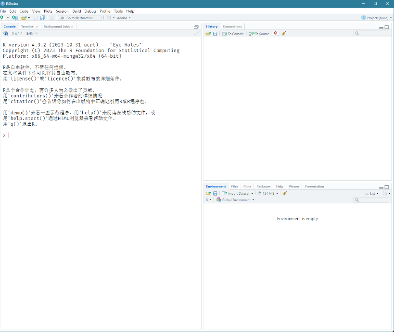Open the 124 MiB memory usage dropdown
Screen dimensions: 394x332
tap(268, 193)
